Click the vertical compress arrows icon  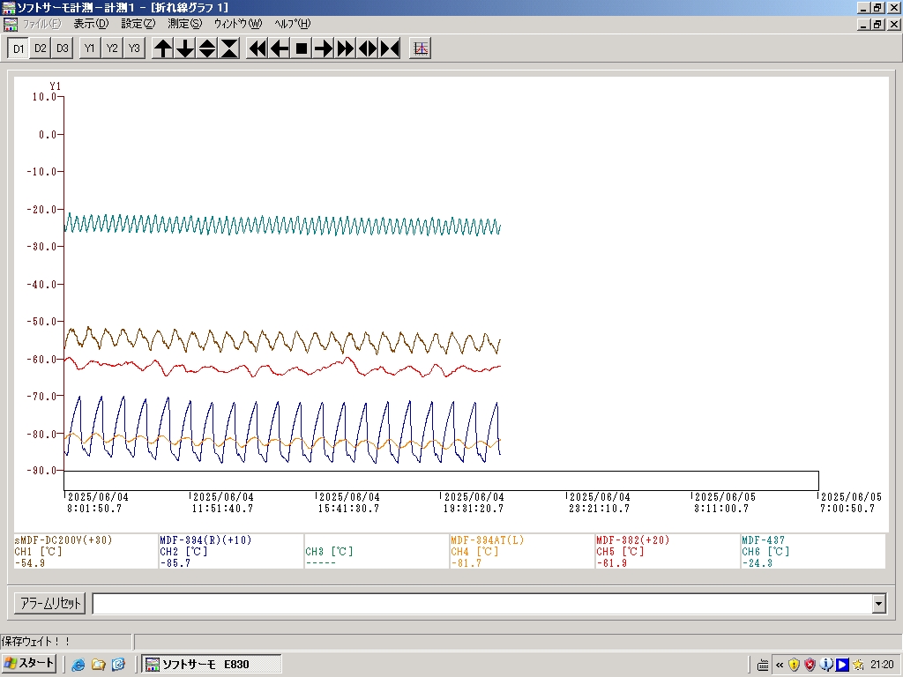point(229,48)
